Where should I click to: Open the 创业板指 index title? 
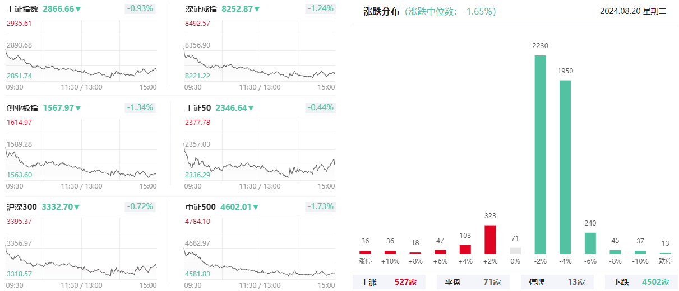pos(22,108)
